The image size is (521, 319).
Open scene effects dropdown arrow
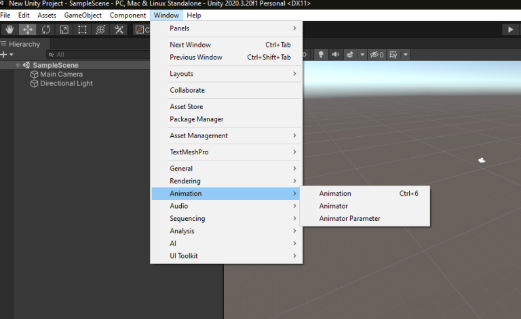click(x=362, y=54)
